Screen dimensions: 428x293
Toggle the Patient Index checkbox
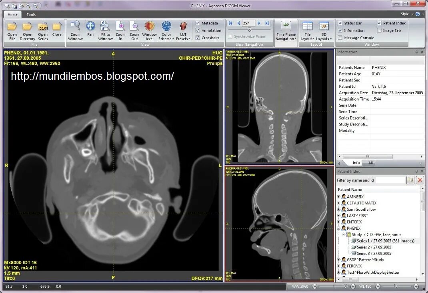pyautogui.click(x=379, y=23)
